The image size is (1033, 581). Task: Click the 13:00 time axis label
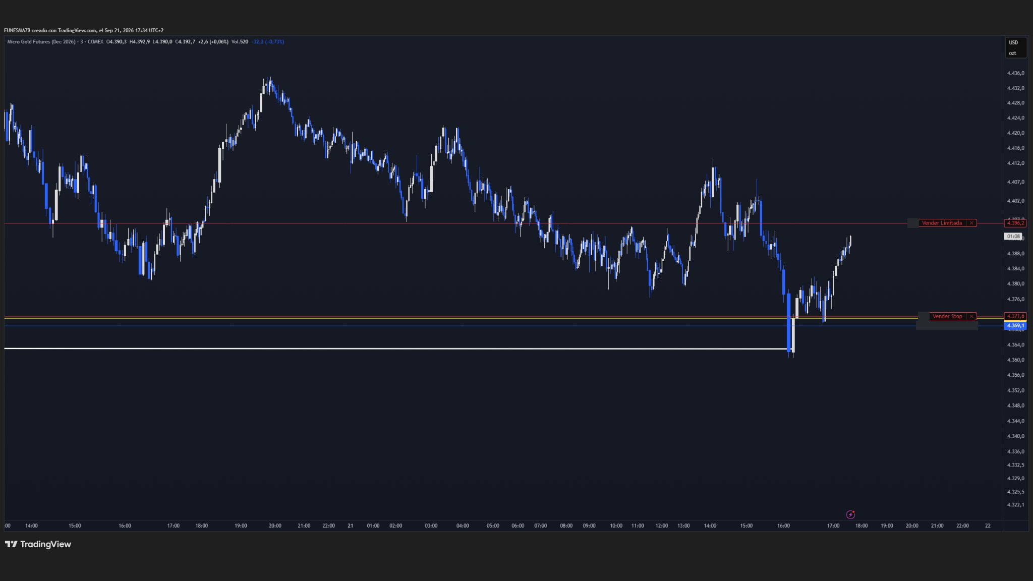683,526
